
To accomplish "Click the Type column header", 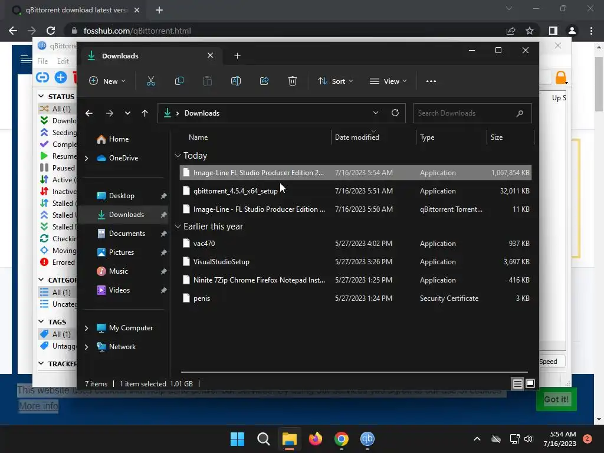I will pos(427,137).
